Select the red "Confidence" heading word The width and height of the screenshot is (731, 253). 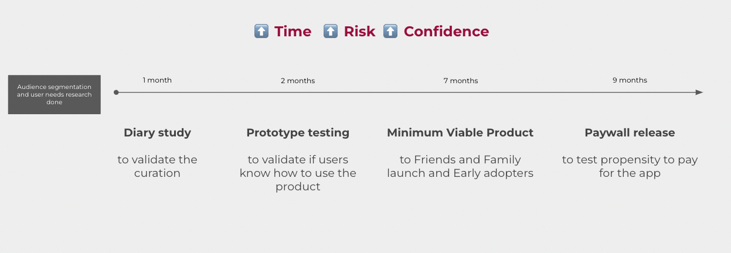coord(446,32)
